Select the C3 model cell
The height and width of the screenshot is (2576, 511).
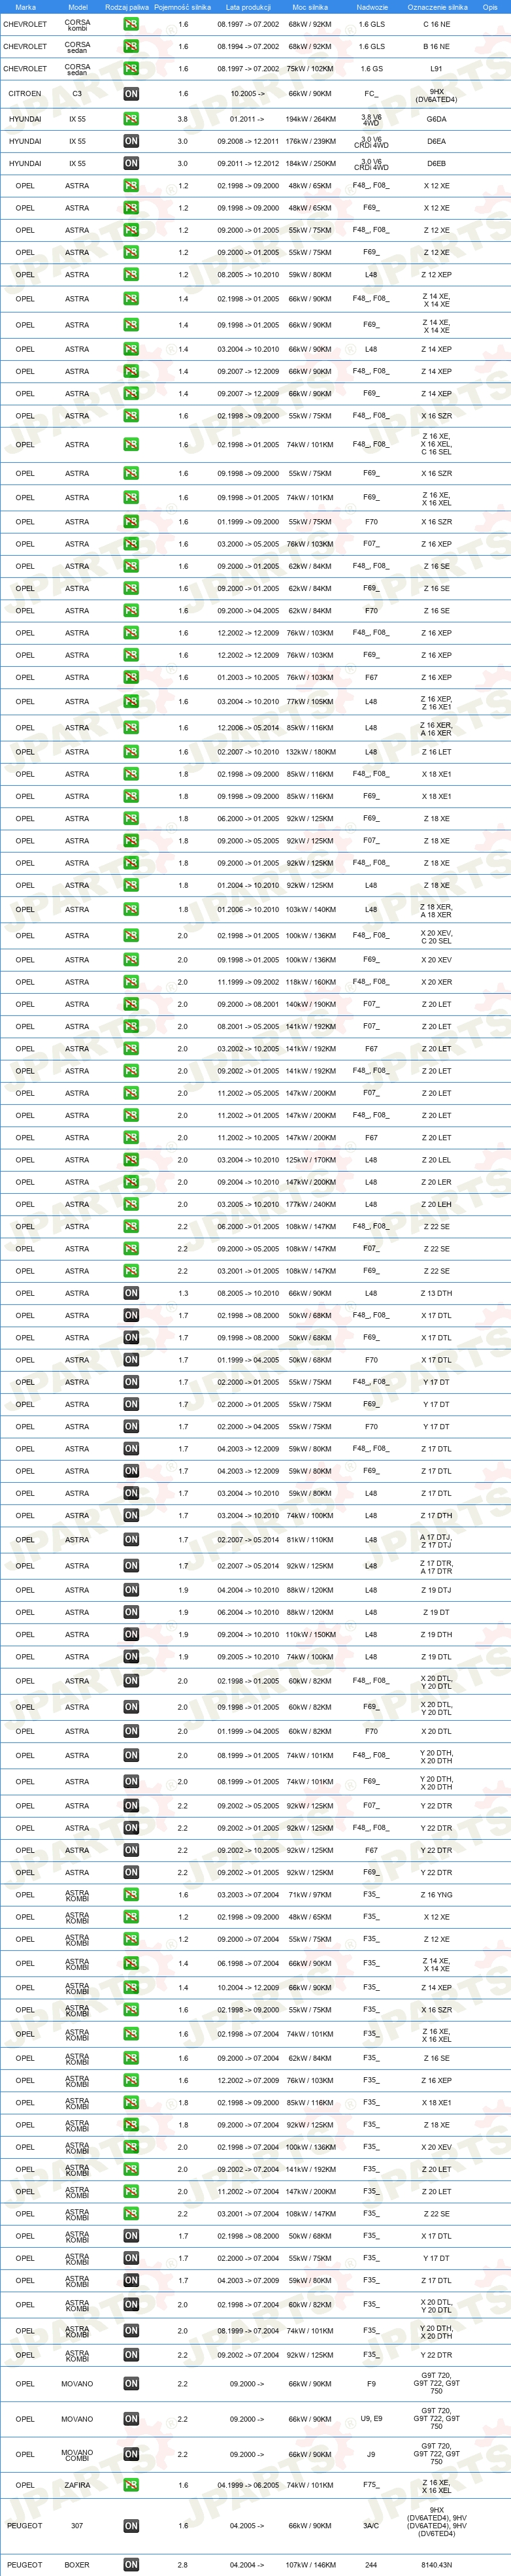pyautogui.click(x=77, y=94)
